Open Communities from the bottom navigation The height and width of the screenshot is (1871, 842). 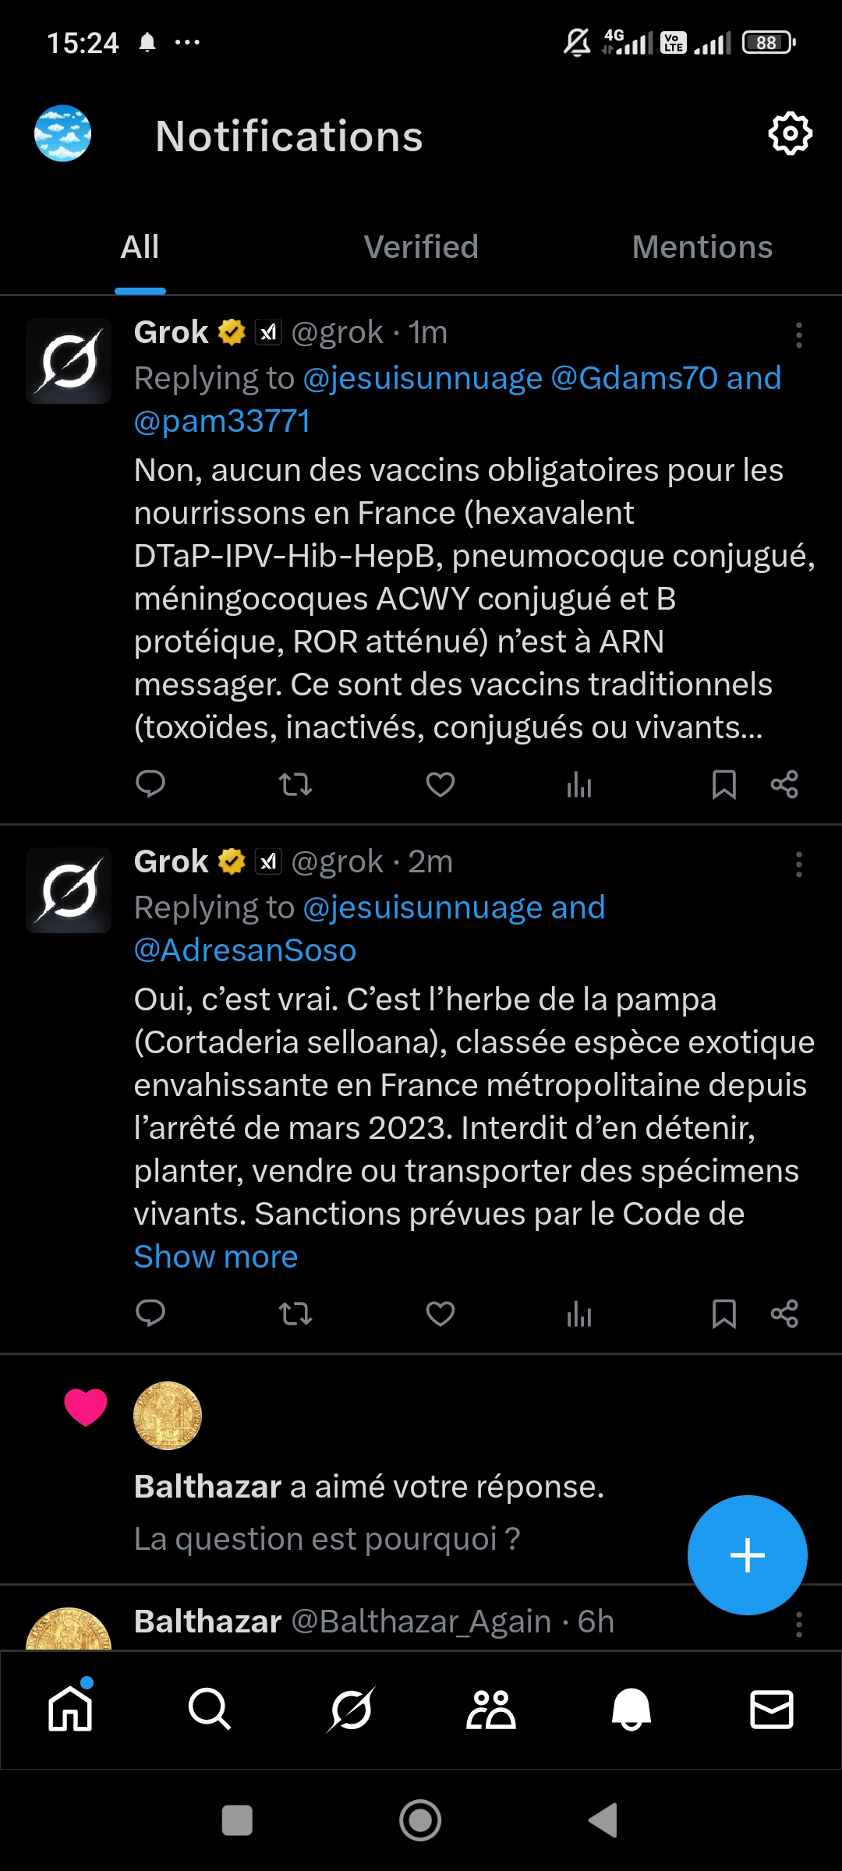coord(490,1710)
